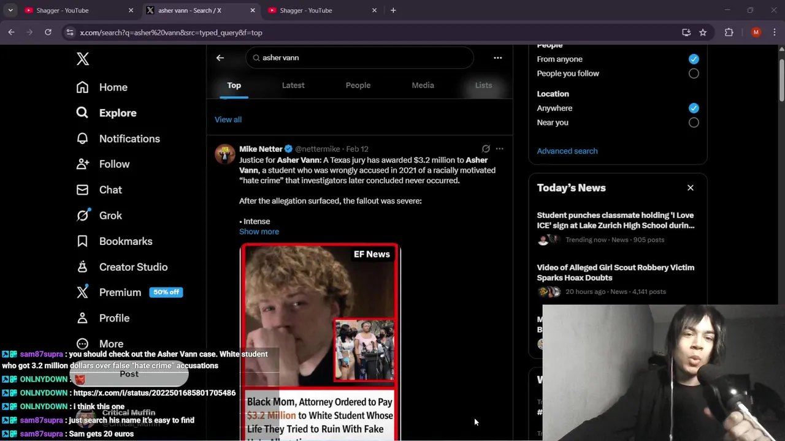Click the View all link
The image size is (785, 441).
point(228,119)
